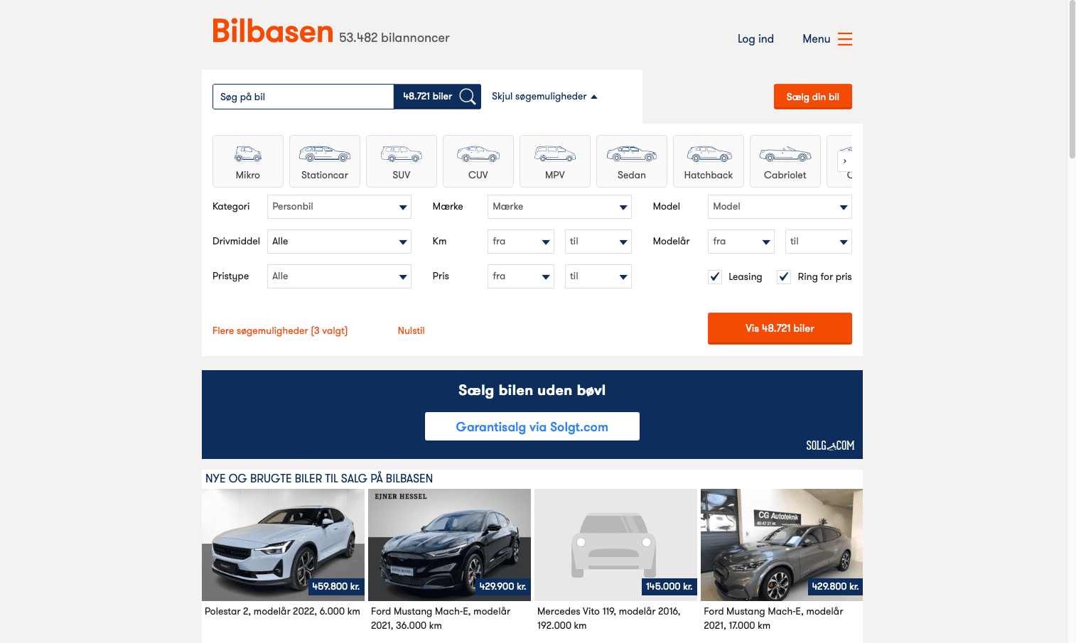The height and width of the screenshot is (643, 1076).
Task: Click Nulstil to reset filters
Action: pyautogui.click(x=411, y=331)
